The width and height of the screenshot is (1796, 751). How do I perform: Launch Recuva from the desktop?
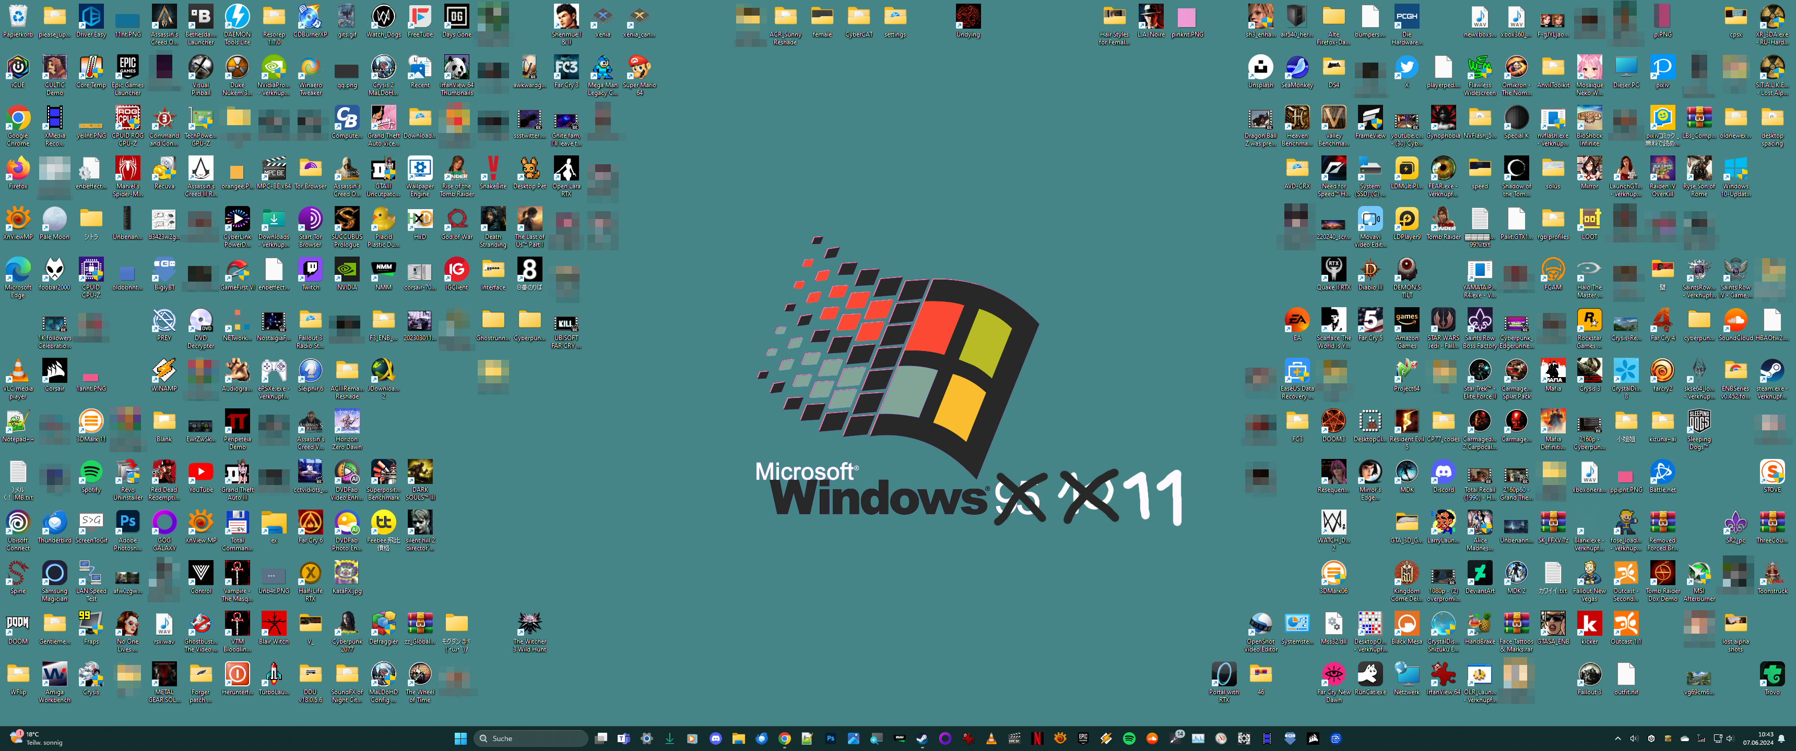click(x=164, y=169)
